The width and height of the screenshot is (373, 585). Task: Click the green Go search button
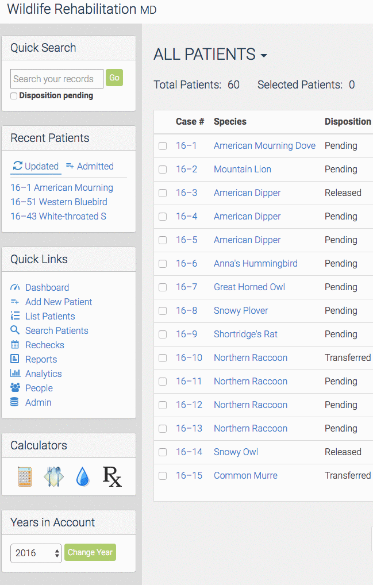[x=114, y=78]
